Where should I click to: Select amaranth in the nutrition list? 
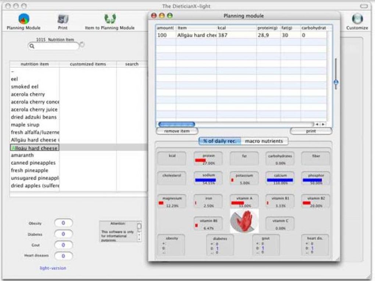[22, 155]
